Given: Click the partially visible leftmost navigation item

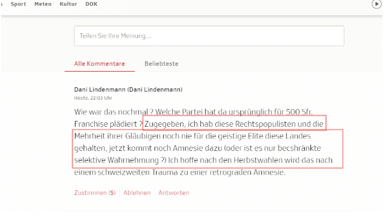Looking at the screenshot, I should click(x=2, y=4).
